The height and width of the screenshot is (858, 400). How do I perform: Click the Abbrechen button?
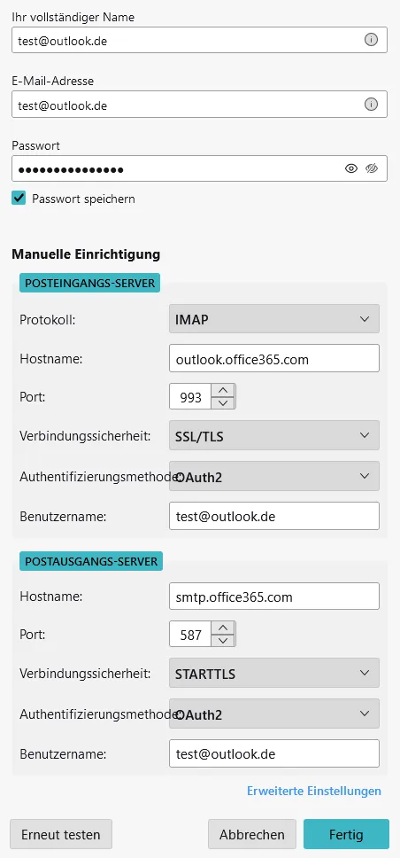click(x=252, y=834)
